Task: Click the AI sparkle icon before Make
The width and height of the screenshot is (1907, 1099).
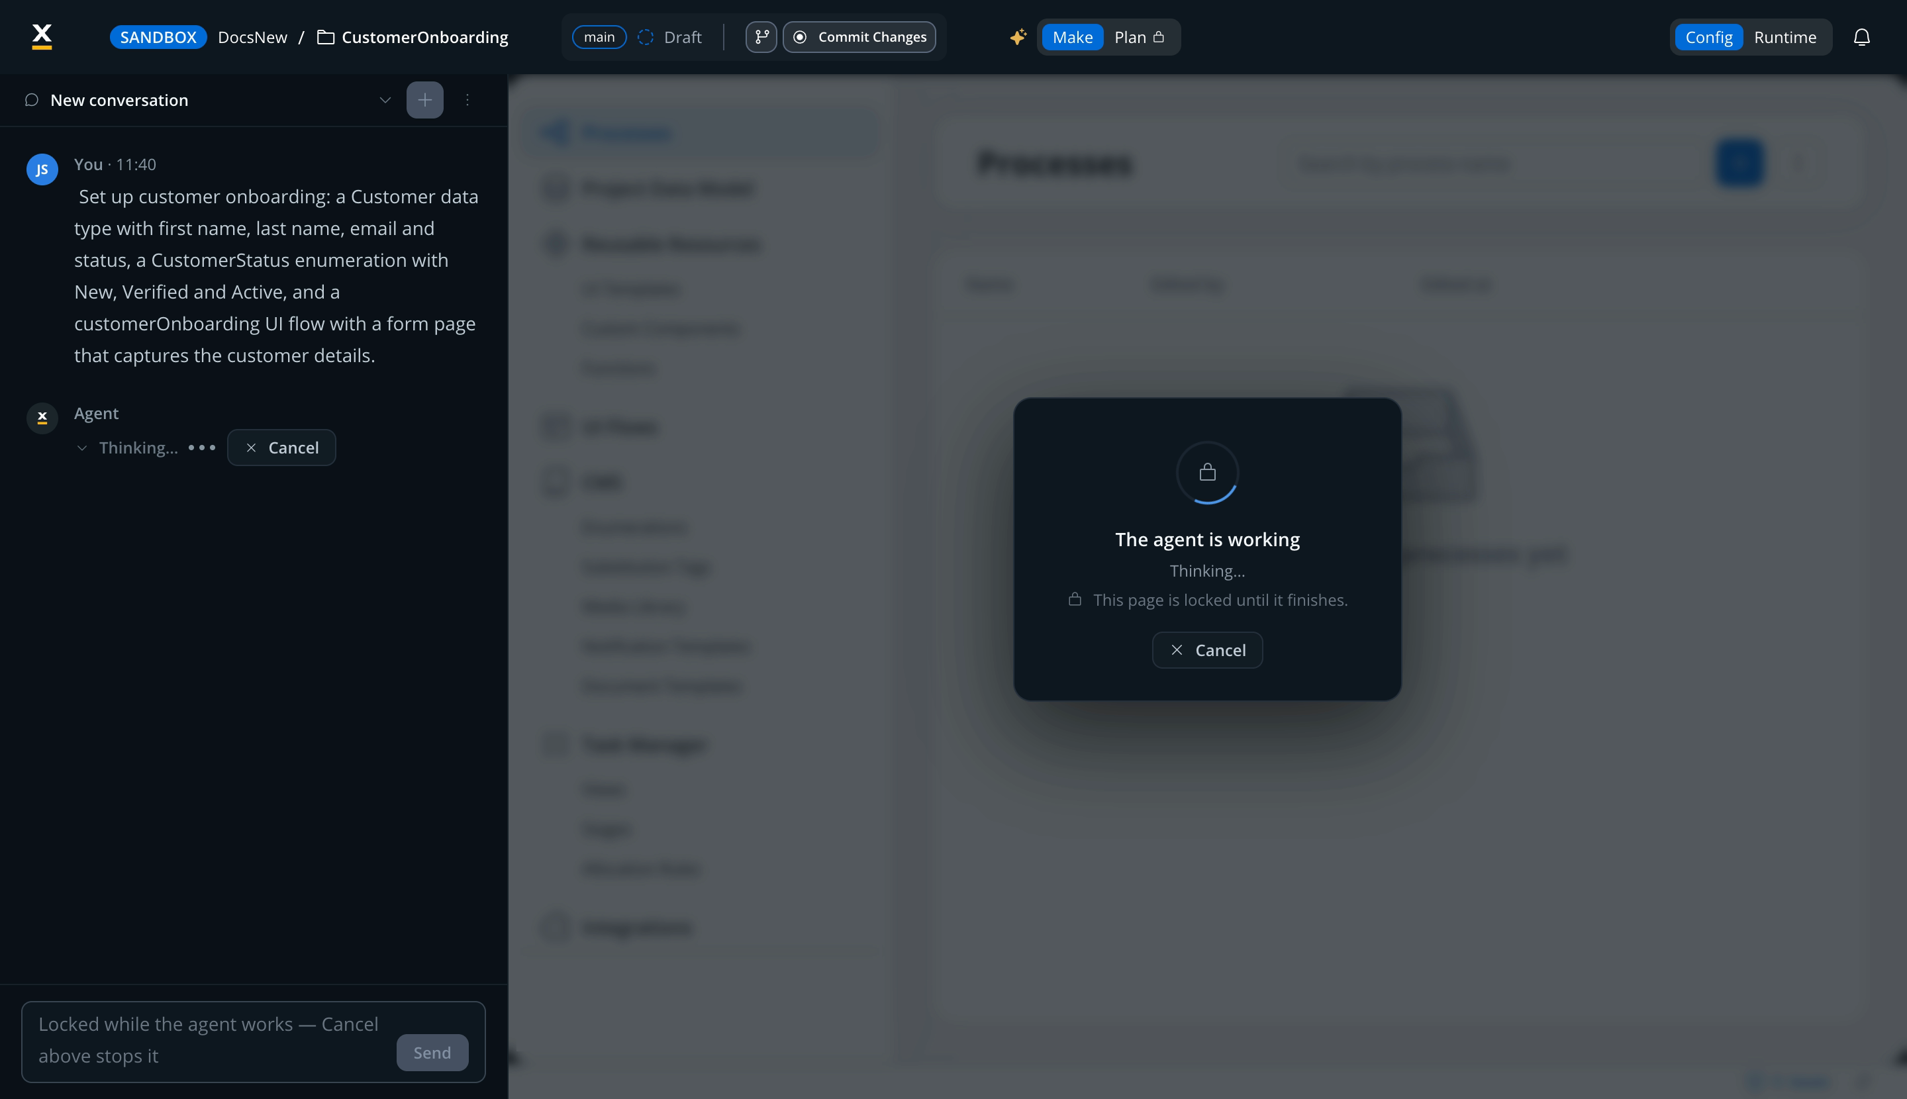Action: pyautogui.click(x=1018, y=37)
